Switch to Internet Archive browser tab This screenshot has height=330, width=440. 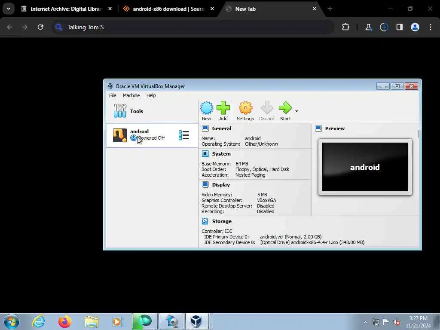click(66, 9)
